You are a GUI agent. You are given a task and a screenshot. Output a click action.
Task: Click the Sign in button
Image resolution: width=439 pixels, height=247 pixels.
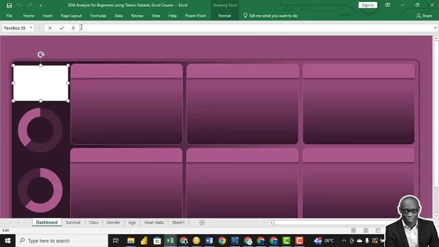pyautogui.click(x=368, y=5)
